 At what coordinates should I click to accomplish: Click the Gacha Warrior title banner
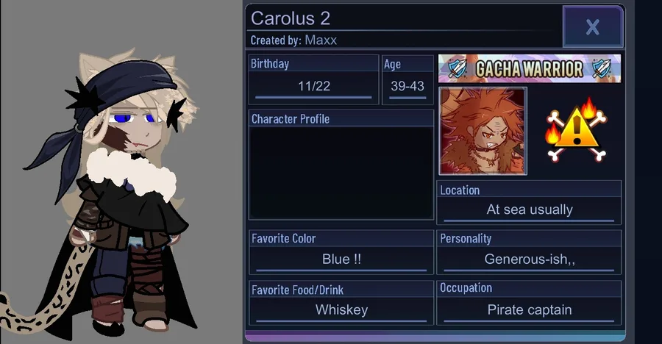530,68
